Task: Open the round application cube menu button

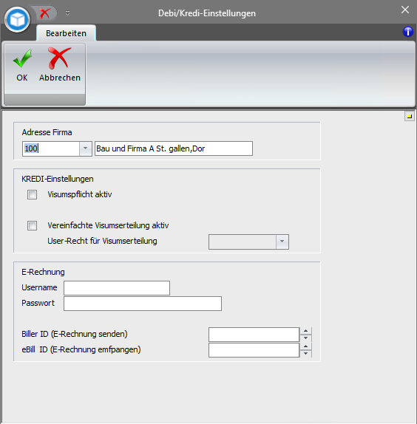Action: (x=17, y=20)
